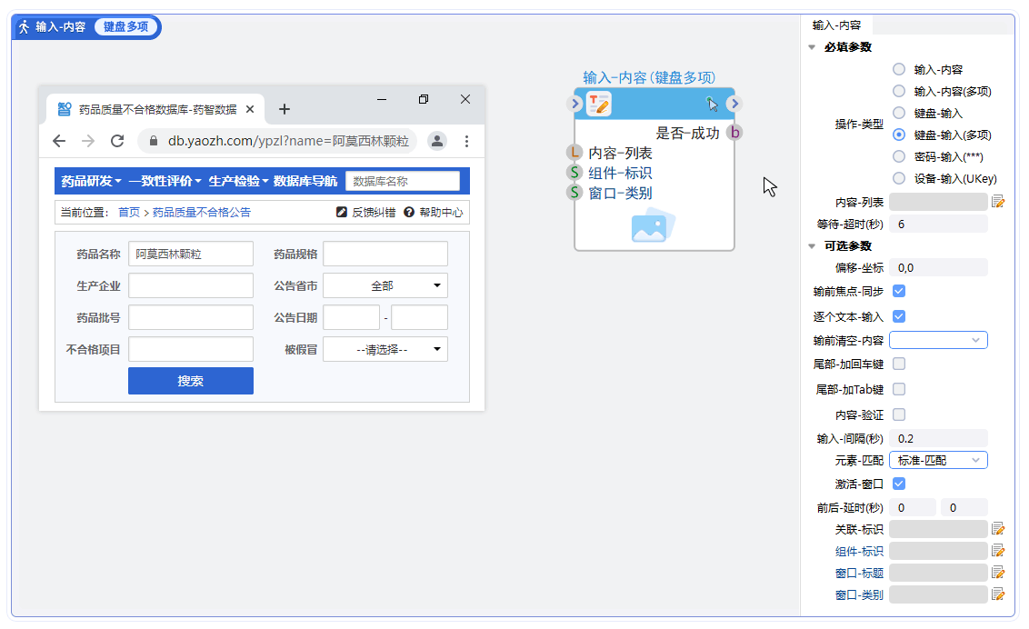Select 输入-内容(多项) radio option
Image resolution: width=1029 pixels, height=629 pixels.
point(899,91)
